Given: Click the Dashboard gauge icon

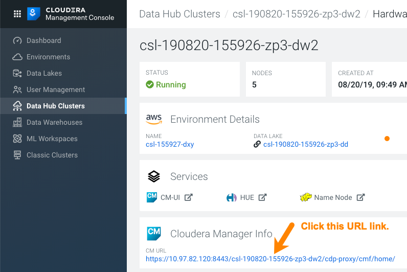Looking at the screenshot, I should tap(17, 40).
